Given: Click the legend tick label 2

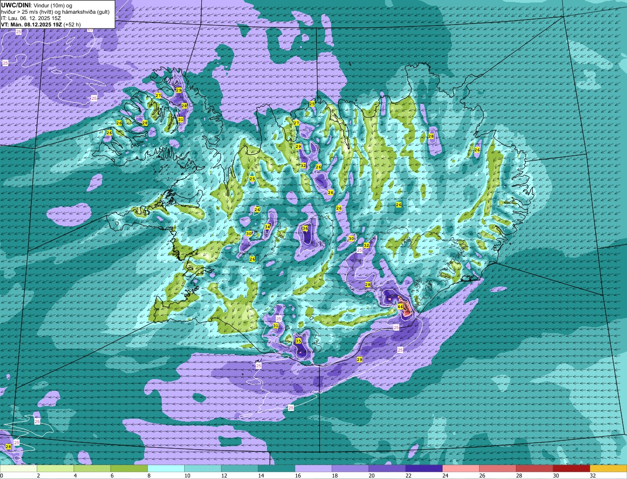Looking at the screenshot, I should click(38, 476).
